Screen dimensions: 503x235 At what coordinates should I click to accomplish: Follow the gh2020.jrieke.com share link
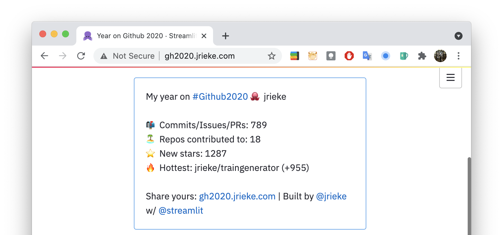point(237,196)
